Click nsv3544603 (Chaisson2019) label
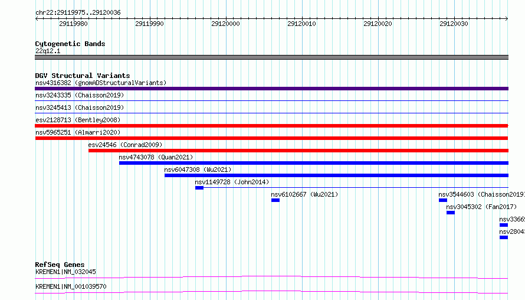Viewport: 525px width, 300px height. click(481, 194)
